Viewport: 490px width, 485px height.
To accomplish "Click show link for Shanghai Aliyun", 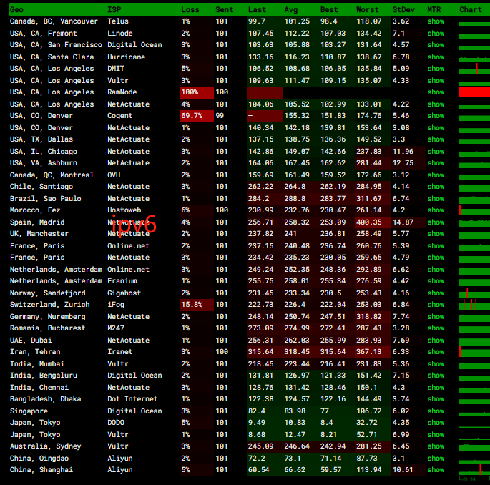I will pos(436,470).
